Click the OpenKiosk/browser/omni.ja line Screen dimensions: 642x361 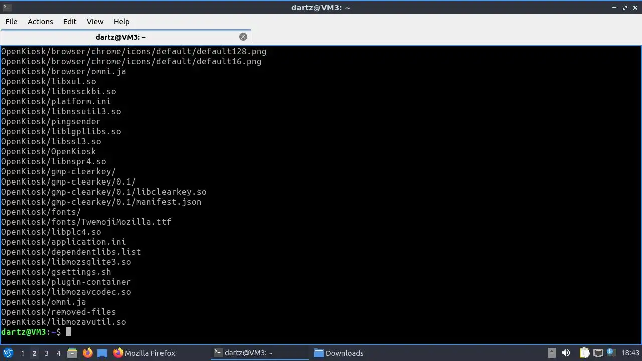(63, 71)
